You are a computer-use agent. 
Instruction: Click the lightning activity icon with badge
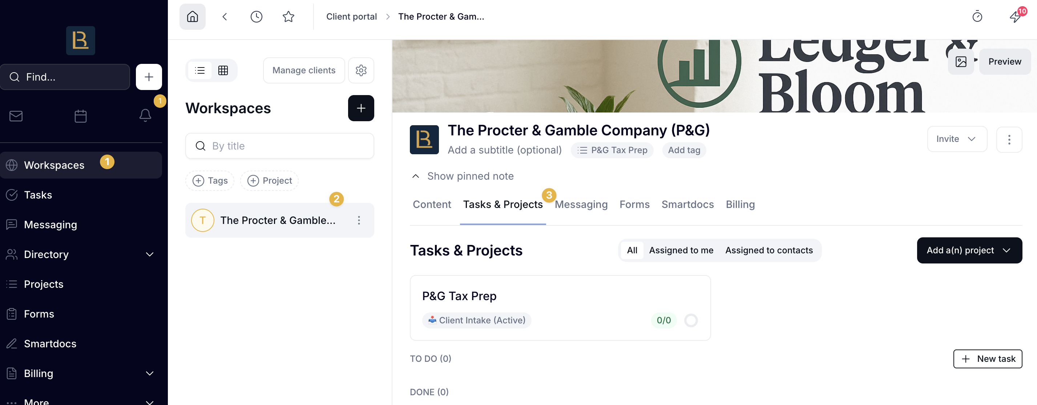click(1015, 16)
